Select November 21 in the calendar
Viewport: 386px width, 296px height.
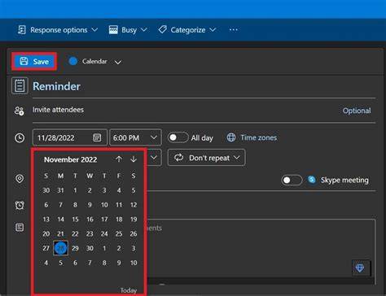[x=60, y=233]
